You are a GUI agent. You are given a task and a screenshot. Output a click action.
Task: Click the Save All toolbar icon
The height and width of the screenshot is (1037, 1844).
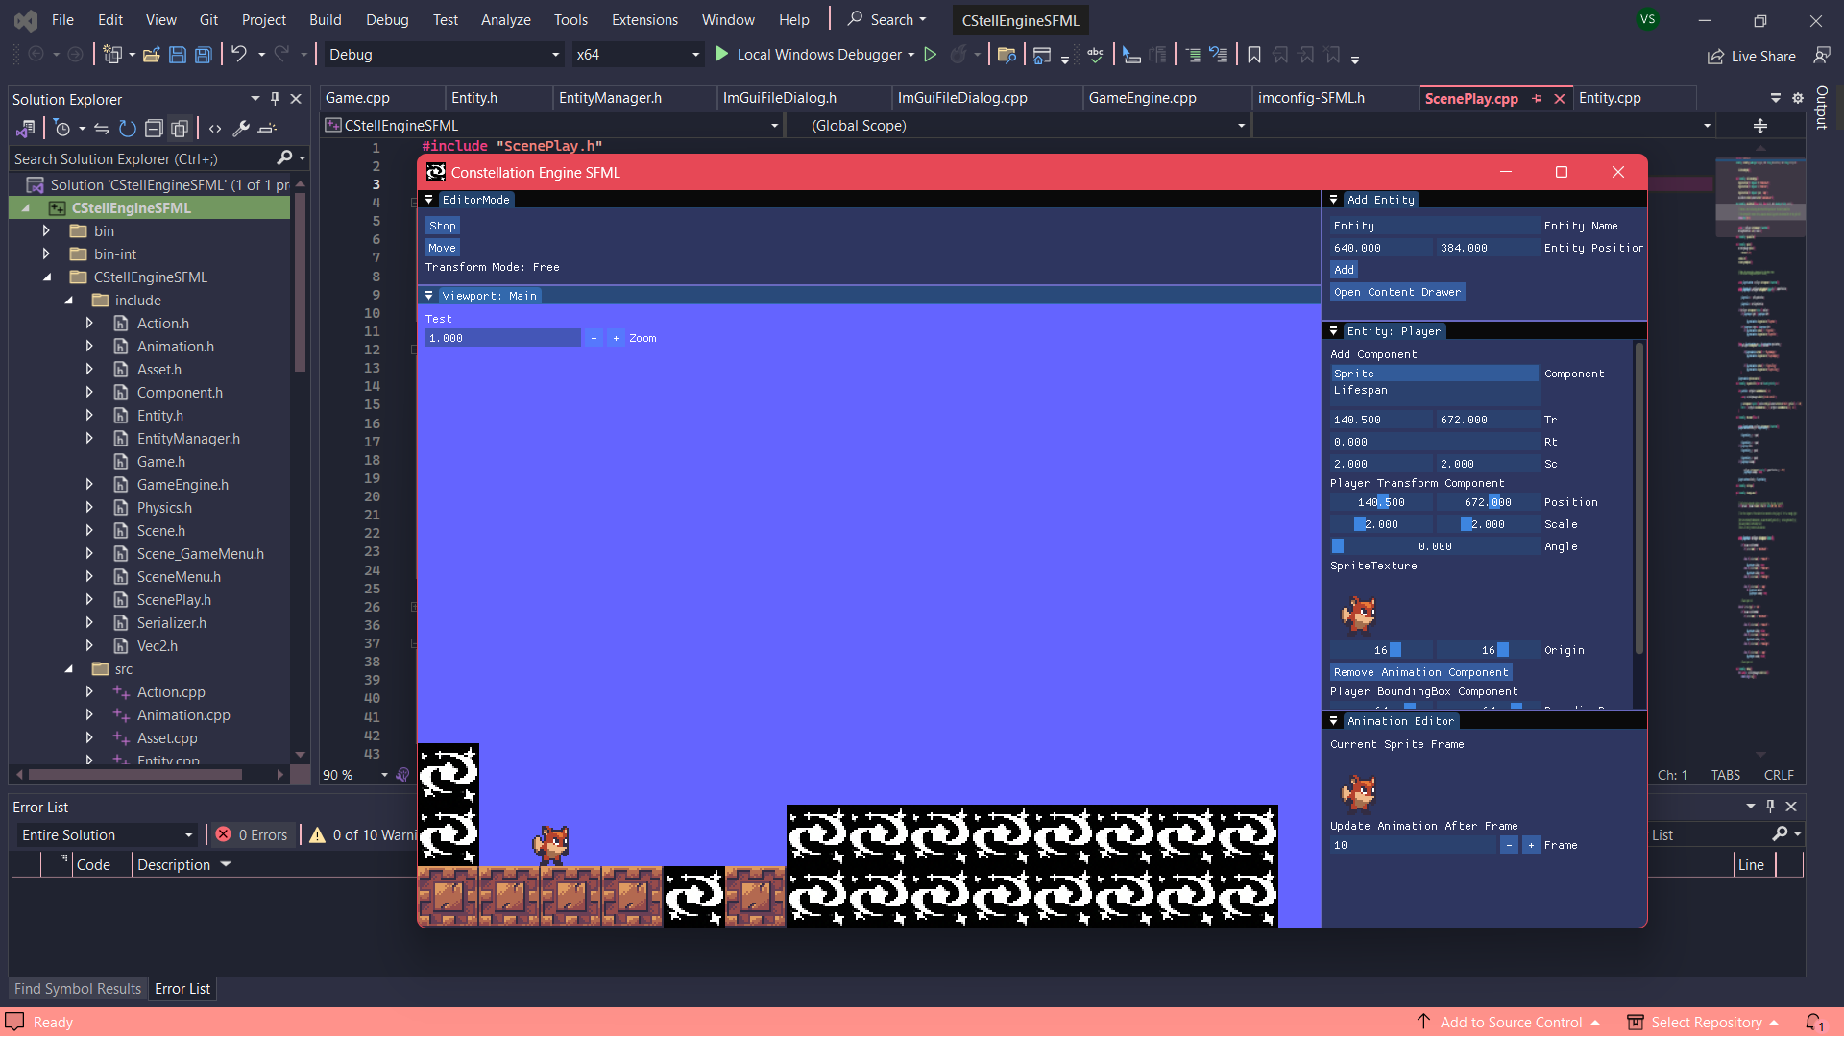click(x=204, y=55)
